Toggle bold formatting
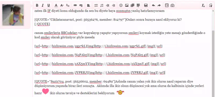215x97 pixels. (x=37, y=5)
